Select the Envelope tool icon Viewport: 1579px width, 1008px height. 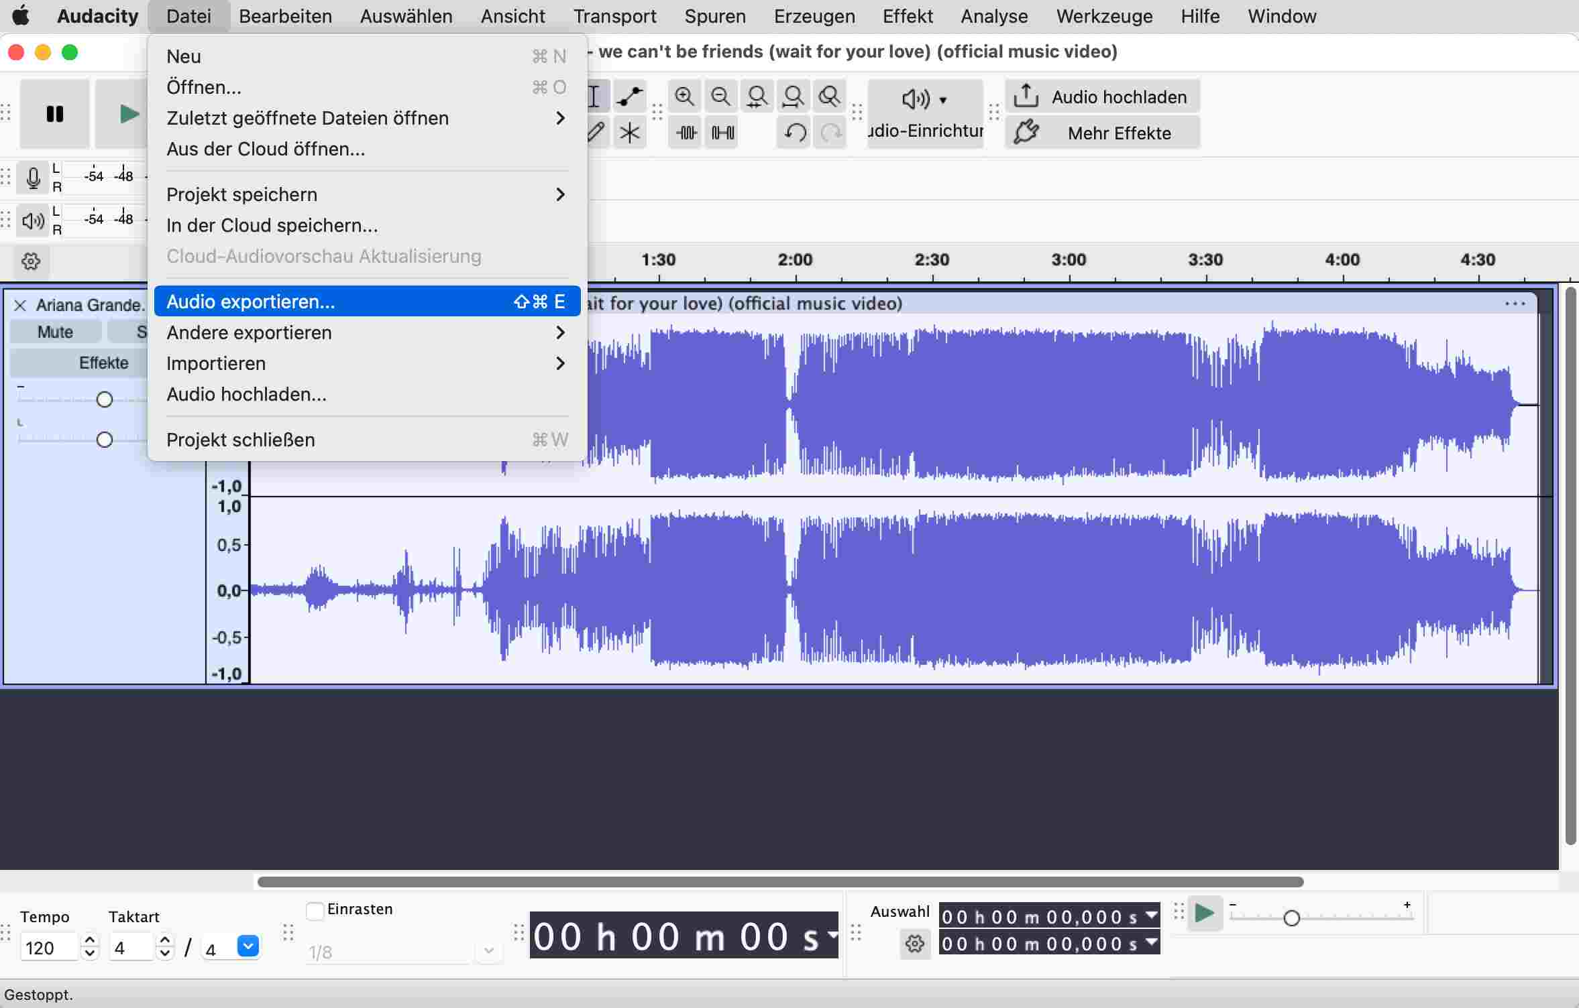[629, 97]
